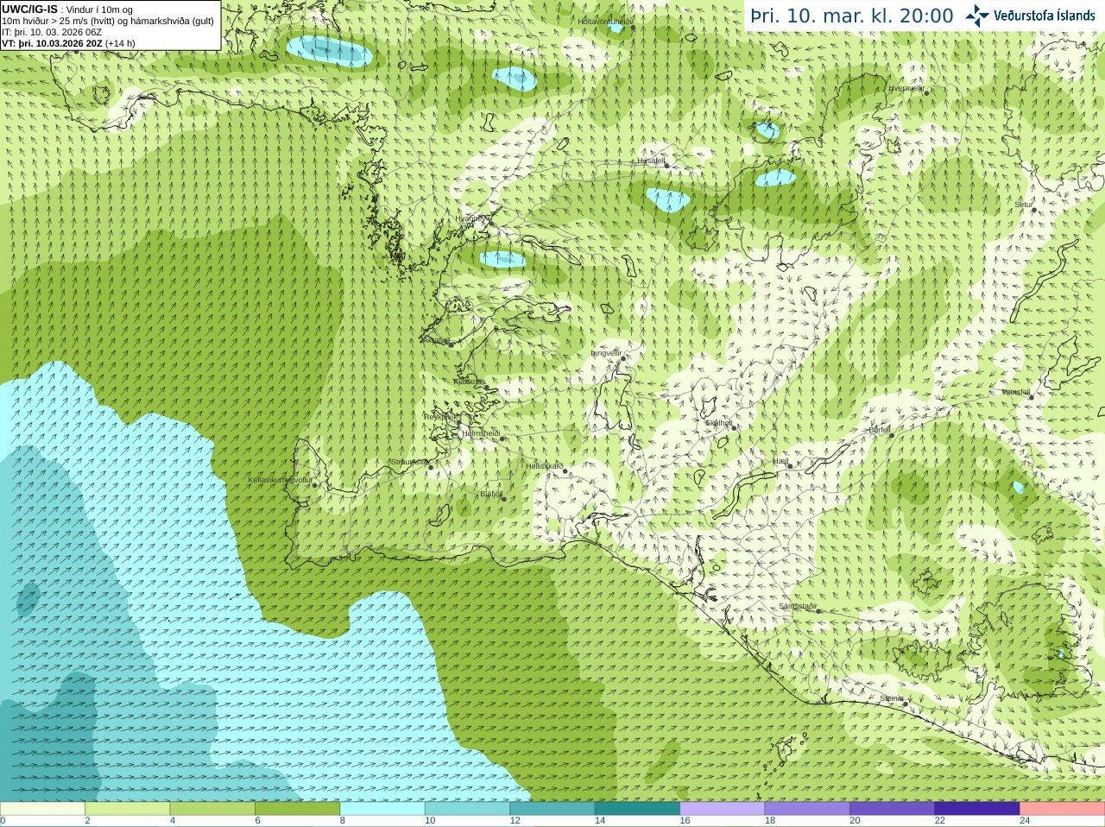Click the Hveravellir station marker

[926, 92]
